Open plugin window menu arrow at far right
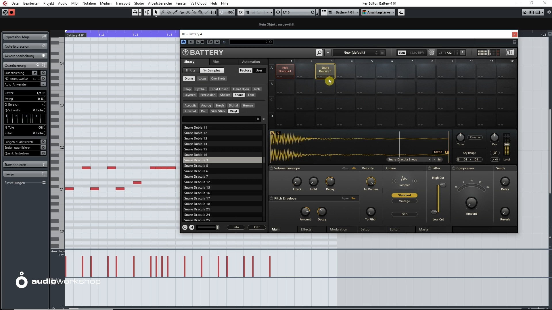Image resolution: width=552 pixels, height=310 pixels. point(514,42)
